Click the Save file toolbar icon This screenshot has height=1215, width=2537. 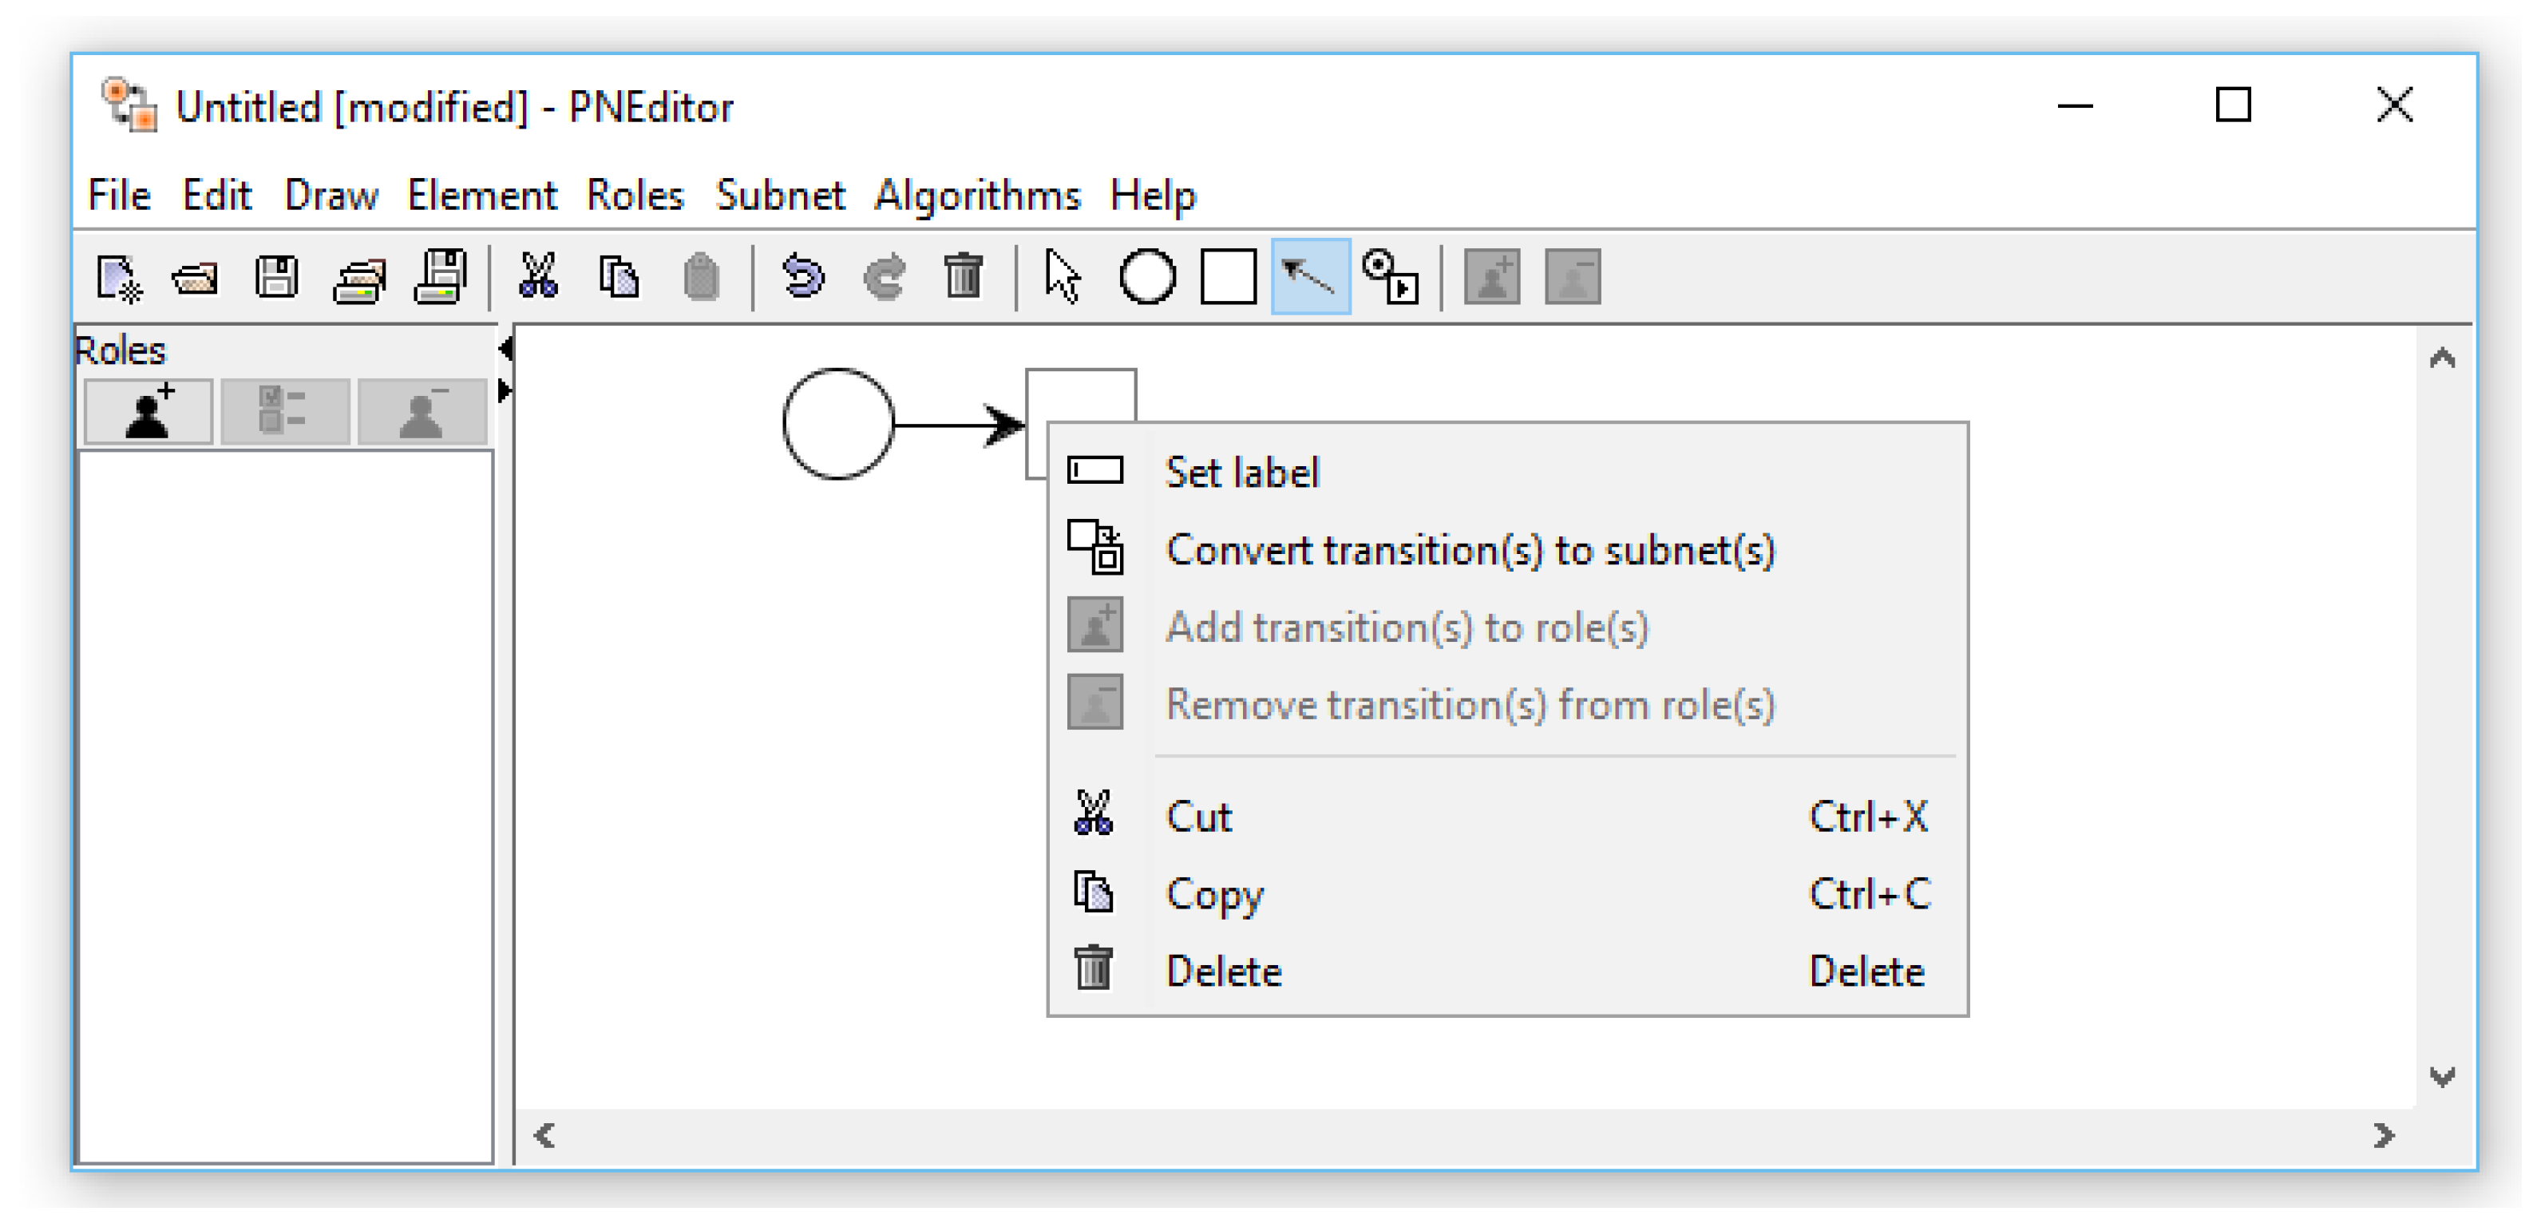(277, 277)
